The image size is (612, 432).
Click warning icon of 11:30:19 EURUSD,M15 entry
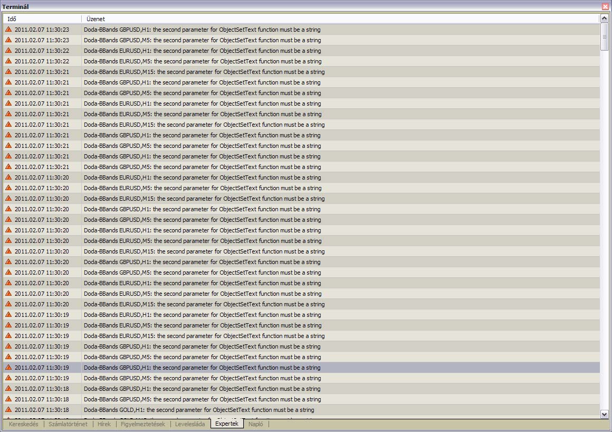[x=8, y=336]
